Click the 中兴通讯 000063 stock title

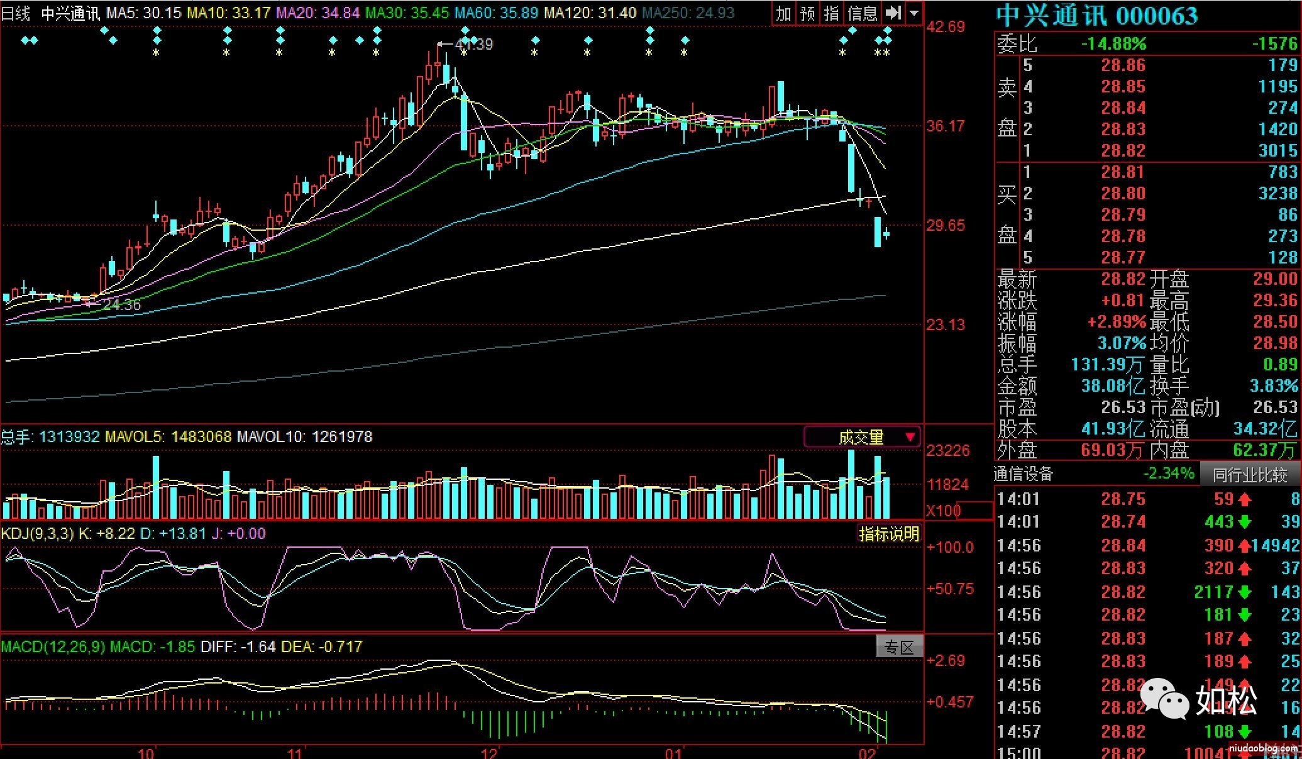(x=1097, y=16)
